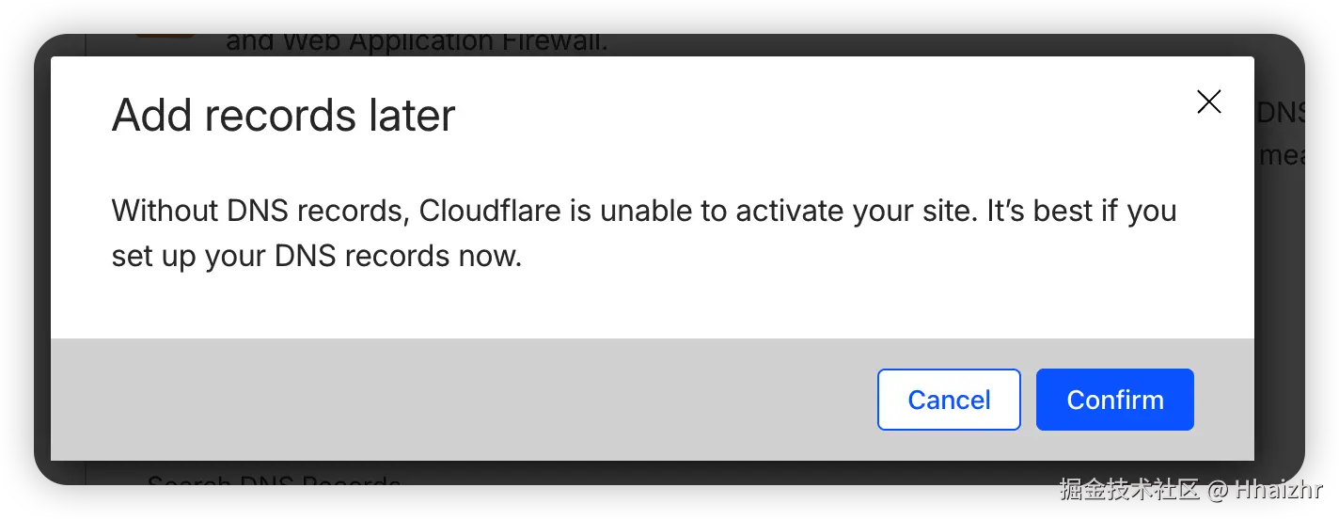Click the "Add records later" heading
The height and width of the screenshot is (519, 1339).
pos(283,116)
